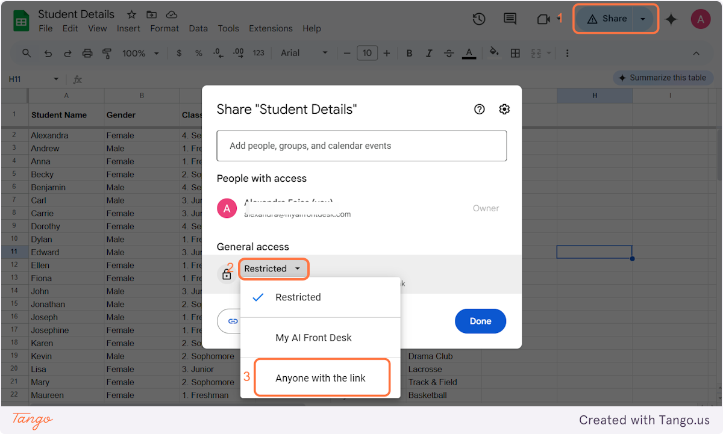Open the Data menu
Screen dimensions: 723x434
(198, 28)
